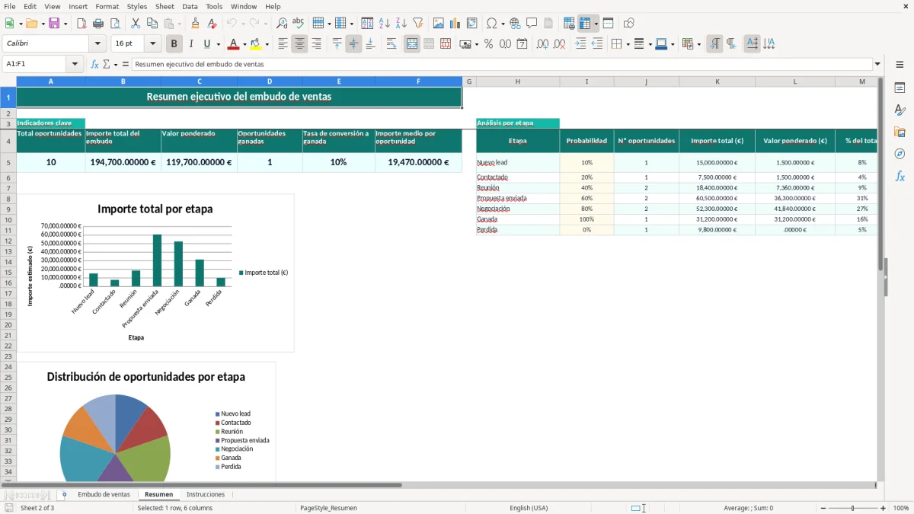Open the Export as PDF tool
Viewport: 914px width, 514px height.
(x=81, y=24)
